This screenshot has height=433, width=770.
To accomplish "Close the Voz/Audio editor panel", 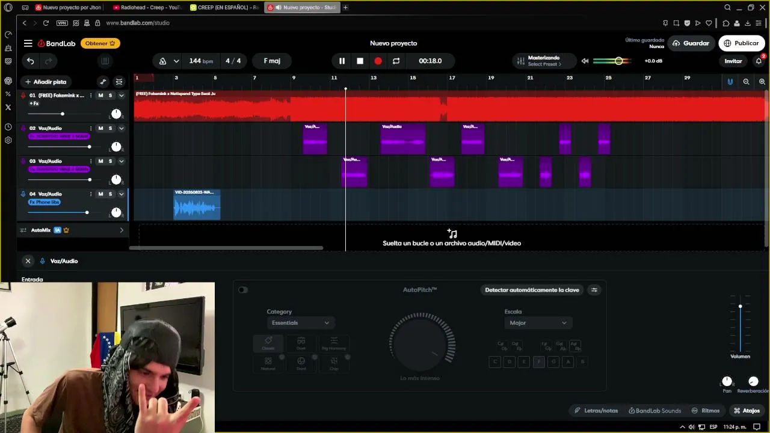I will point(28,261).
